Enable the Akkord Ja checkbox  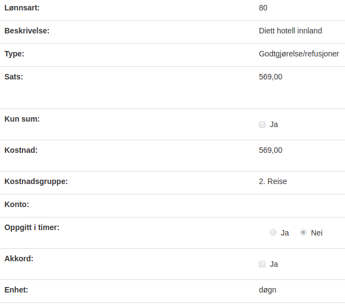(x=262, y=264)
